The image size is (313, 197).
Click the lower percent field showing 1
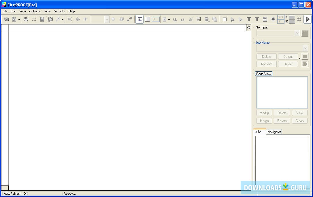point(281,21)
